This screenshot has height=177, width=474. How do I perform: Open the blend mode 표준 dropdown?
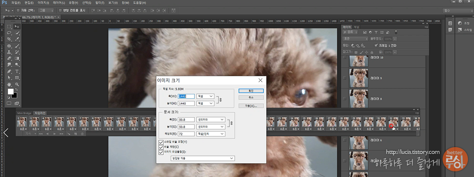tap(355, 39)
